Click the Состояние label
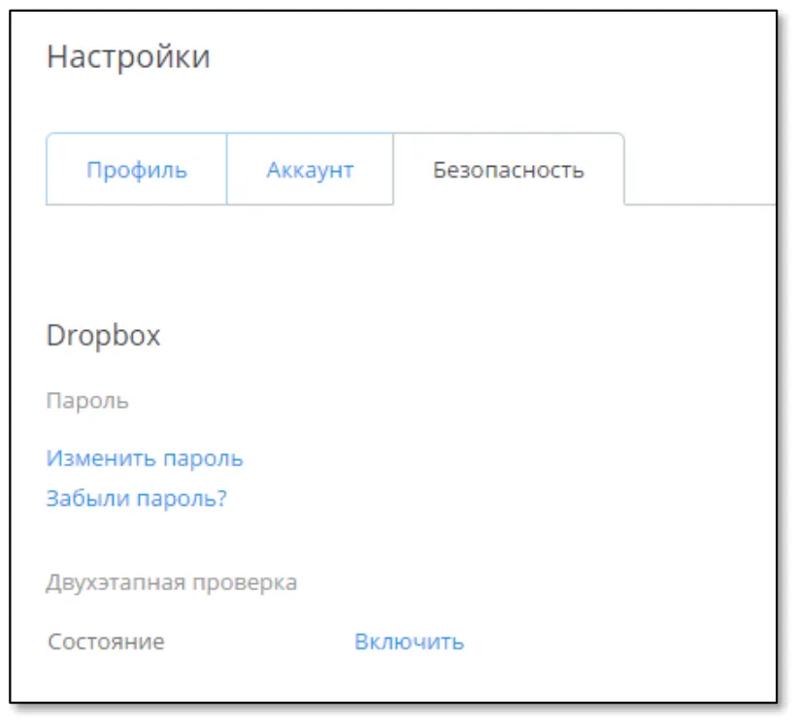 point(106,642)
